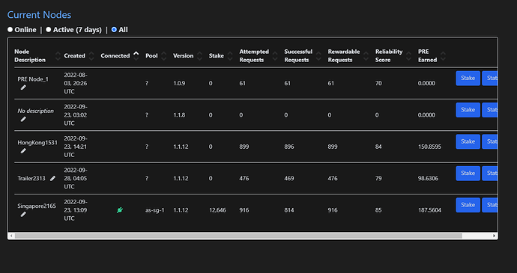The height and width of the screenshot is (273, 517).
Task: Click pool value as-sg-1
Action: pos(154,210)
